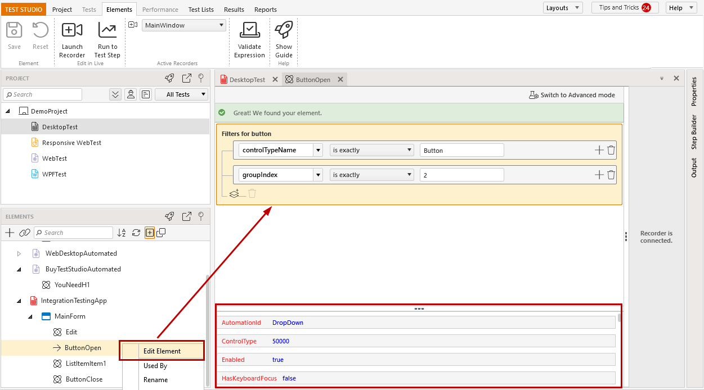Image resolution: width=704 pixels, height=390 pixels.
Task: Click Switch to Advanced mode
Action: tap(572, 95)
